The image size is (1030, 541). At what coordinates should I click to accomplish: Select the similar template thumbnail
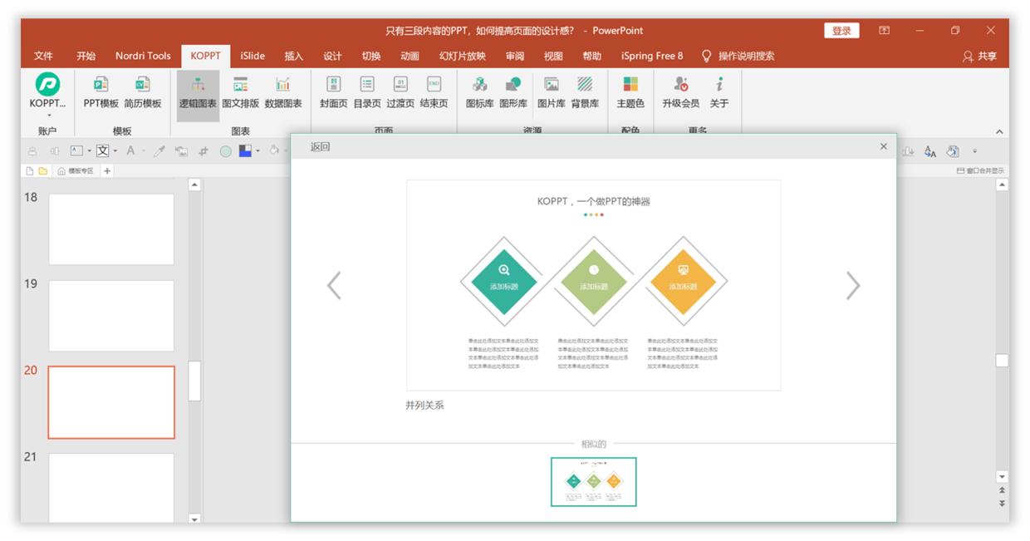pyautogui.click(x=594, y=481)
